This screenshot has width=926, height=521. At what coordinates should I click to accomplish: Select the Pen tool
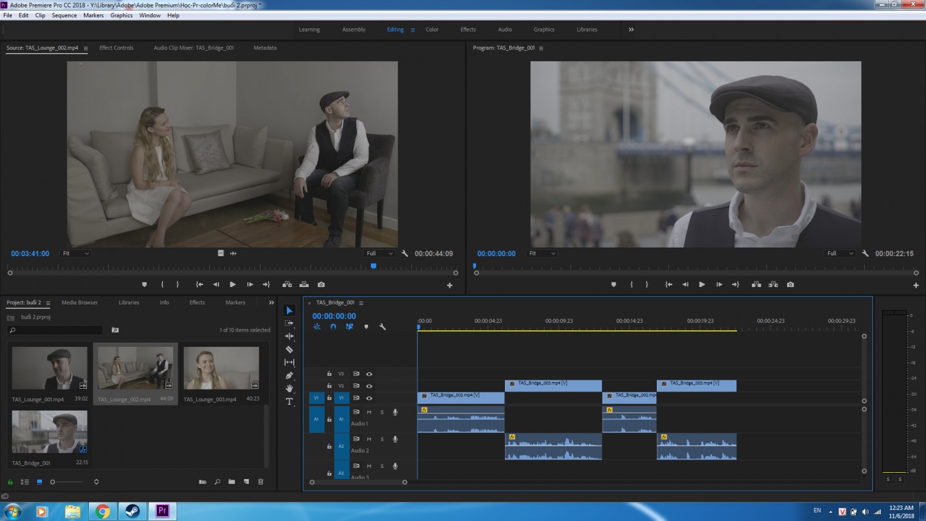tap(290, 375)
